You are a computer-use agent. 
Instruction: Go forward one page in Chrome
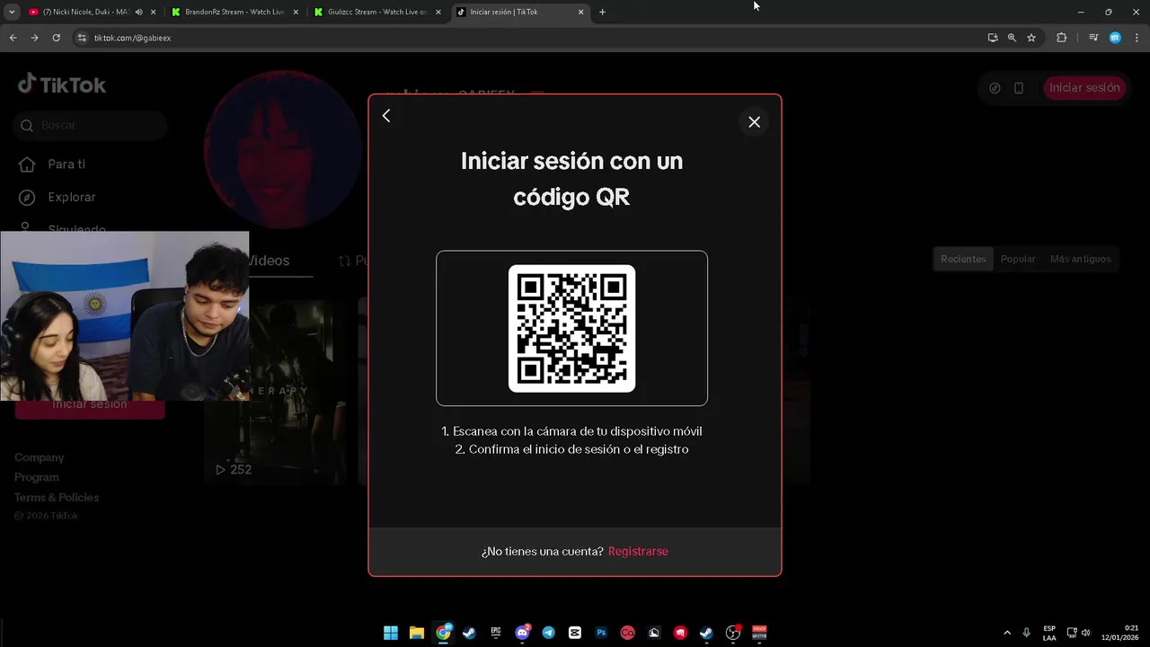34,38
